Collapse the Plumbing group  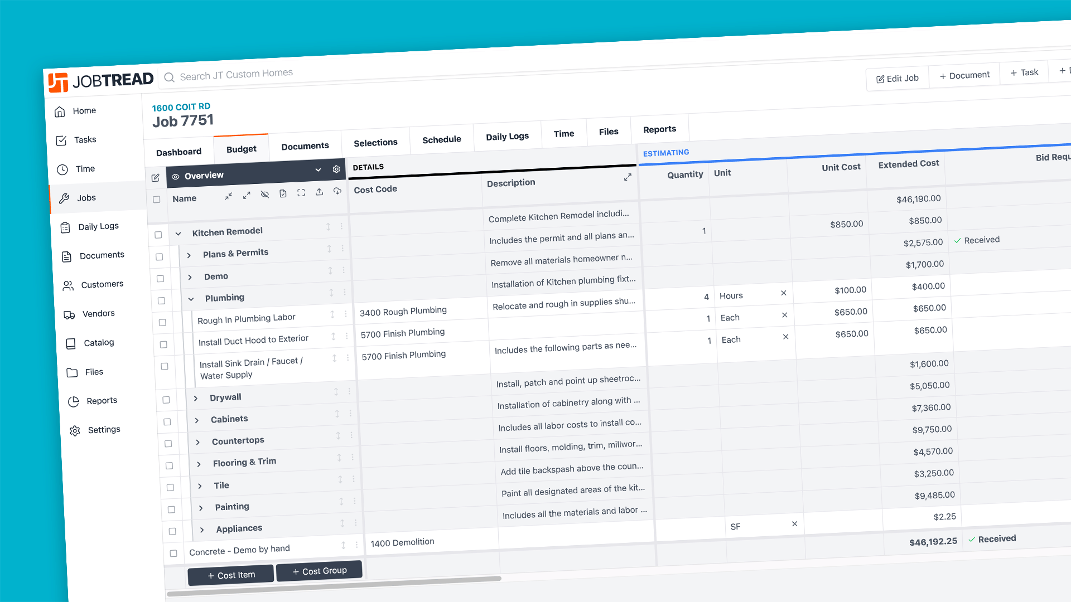tap(191, 299)
